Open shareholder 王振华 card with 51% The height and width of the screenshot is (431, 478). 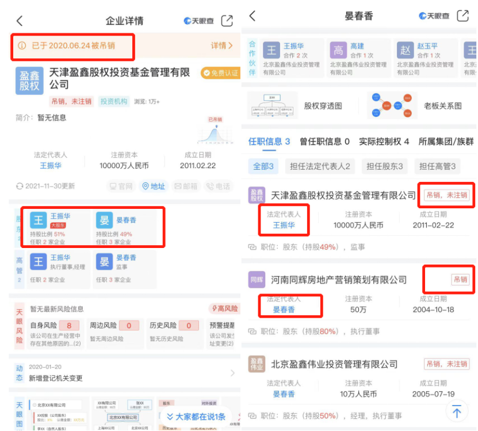coord(59,228)
